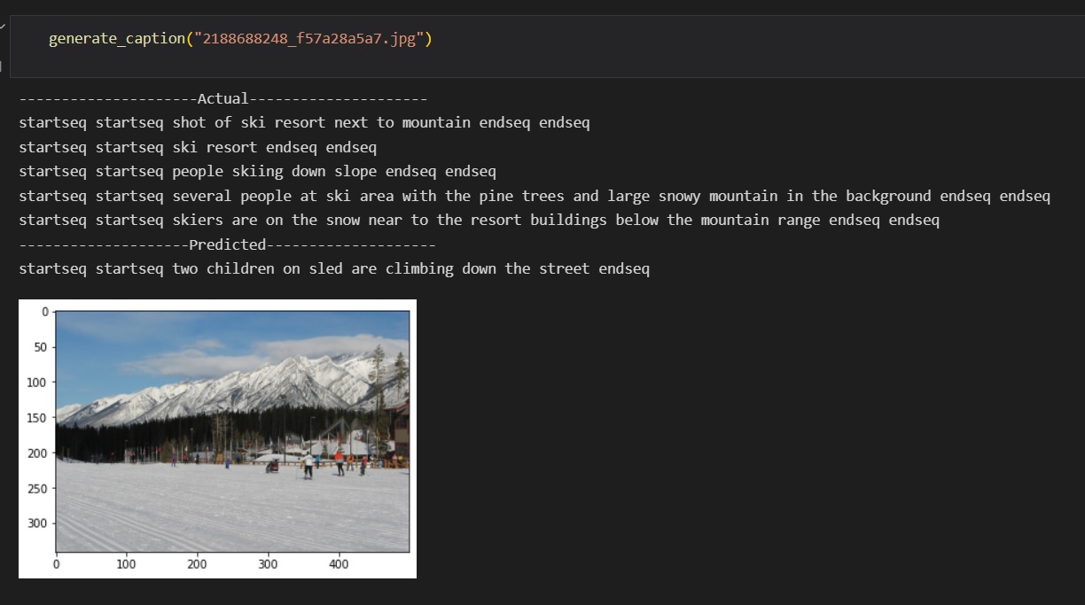The width and height of the screenshot is (1085, 605).
Task: Click the x-axis label 400 on plot
Action: tap(340, 563)
